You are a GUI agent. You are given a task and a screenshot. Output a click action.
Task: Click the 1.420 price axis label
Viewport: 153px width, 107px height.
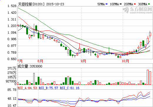12,13
